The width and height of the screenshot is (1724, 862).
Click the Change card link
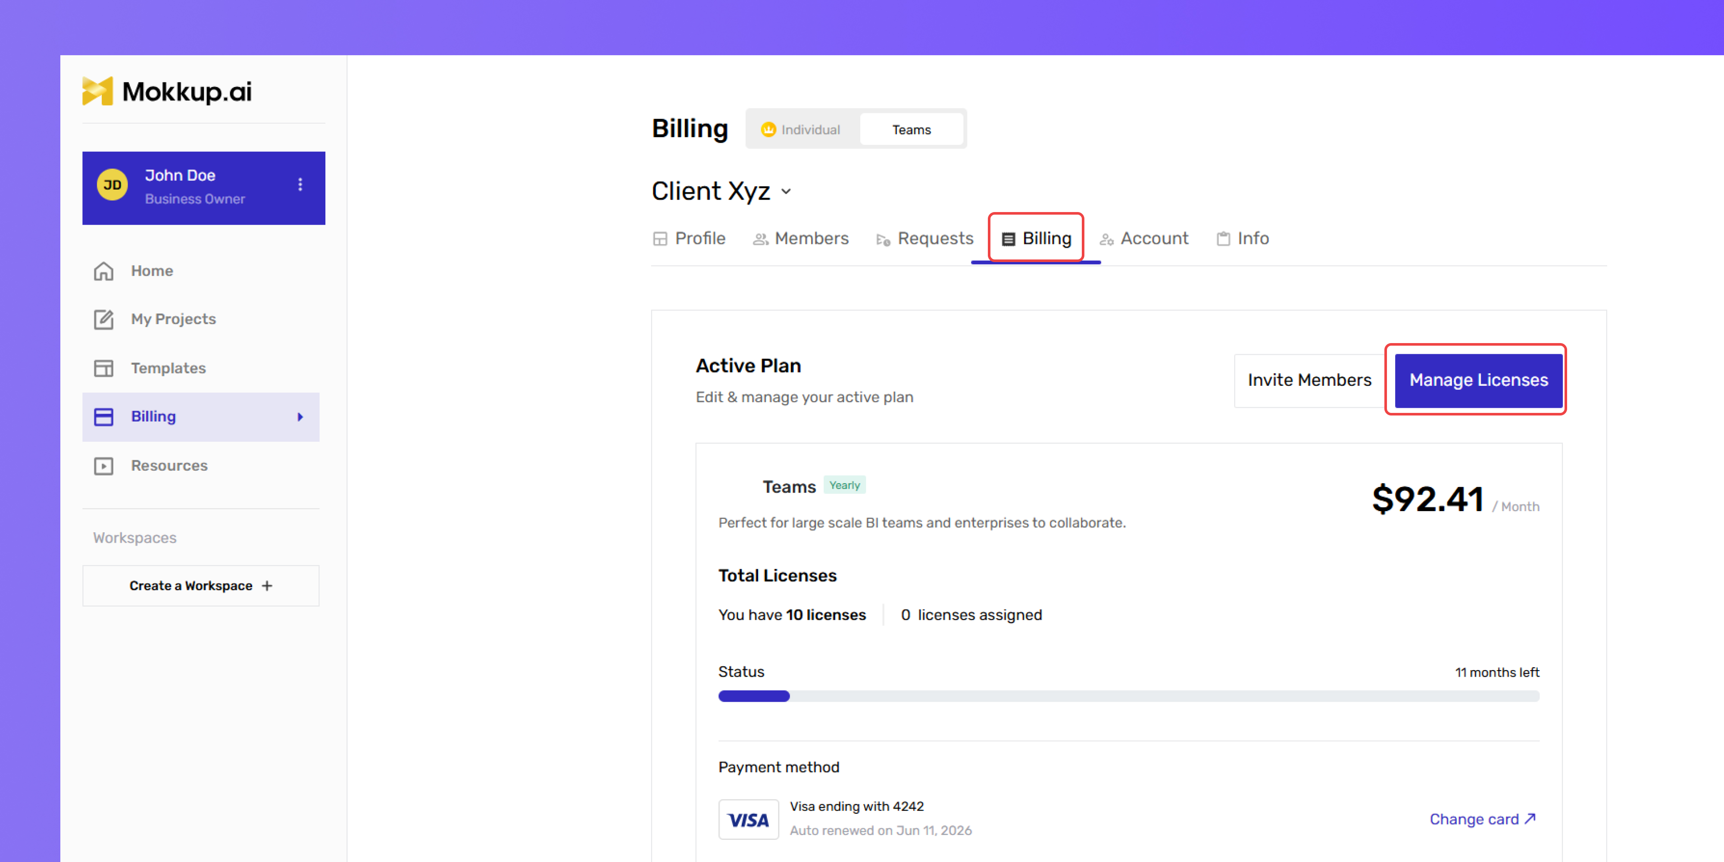pyautogui.click(x=1483, y=819)
